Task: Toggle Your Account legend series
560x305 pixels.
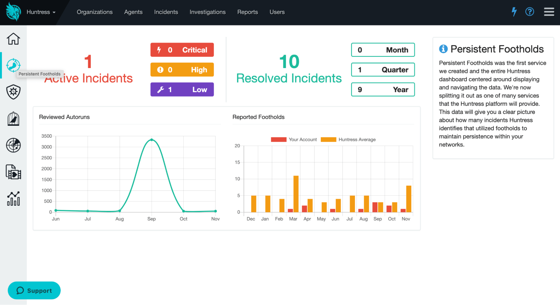Action: click(x=294, y=139)
